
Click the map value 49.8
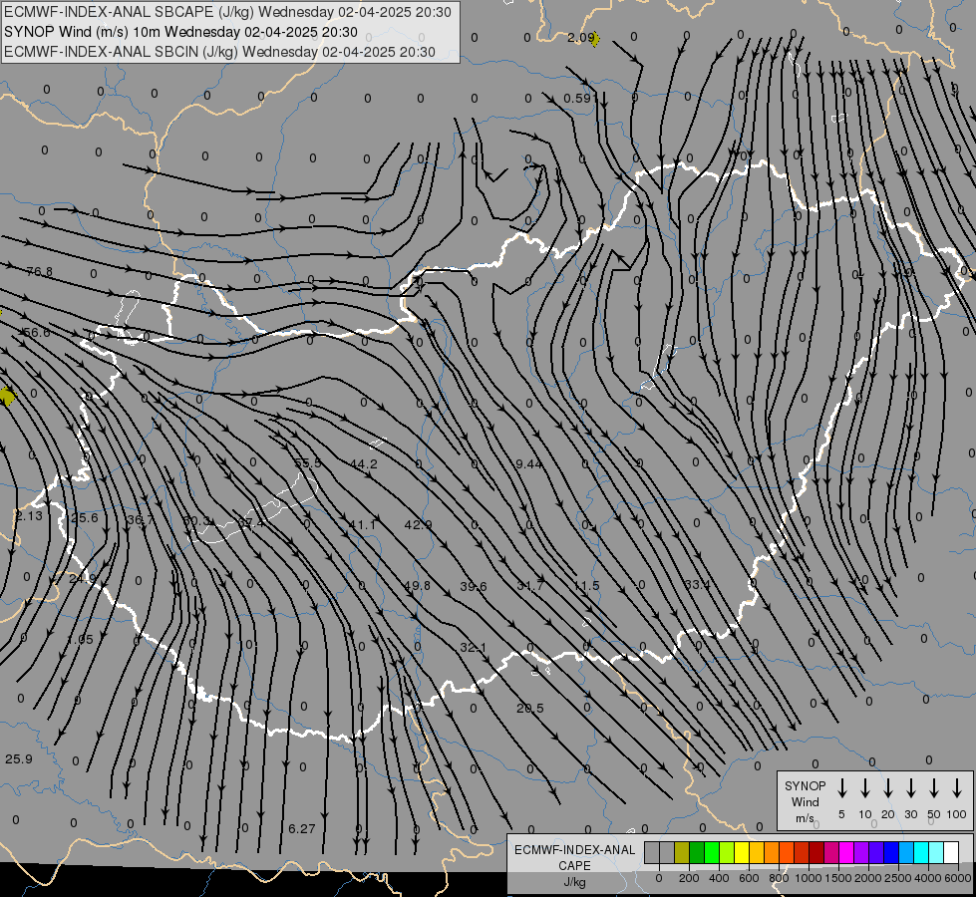click(x=417, y=585)
